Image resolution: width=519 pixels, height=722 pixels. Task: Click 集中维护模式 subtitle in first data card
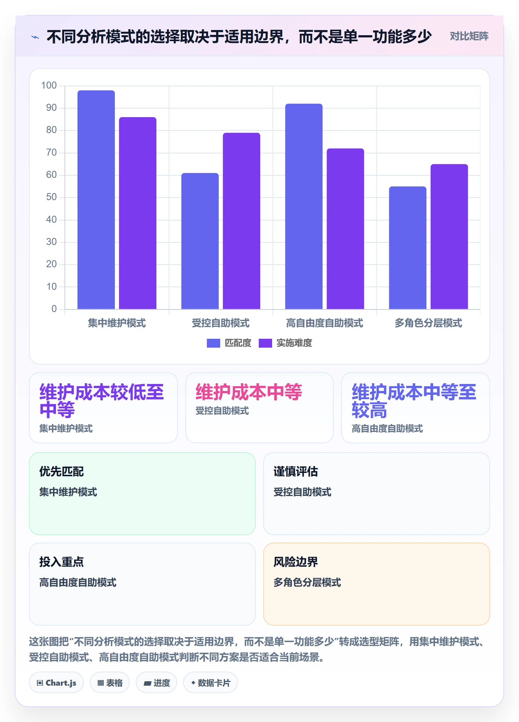coord(66,429)
